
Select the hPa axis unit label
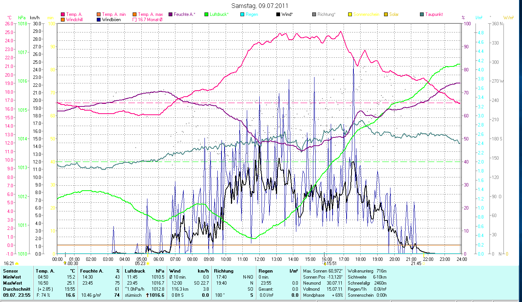[22, 18]
